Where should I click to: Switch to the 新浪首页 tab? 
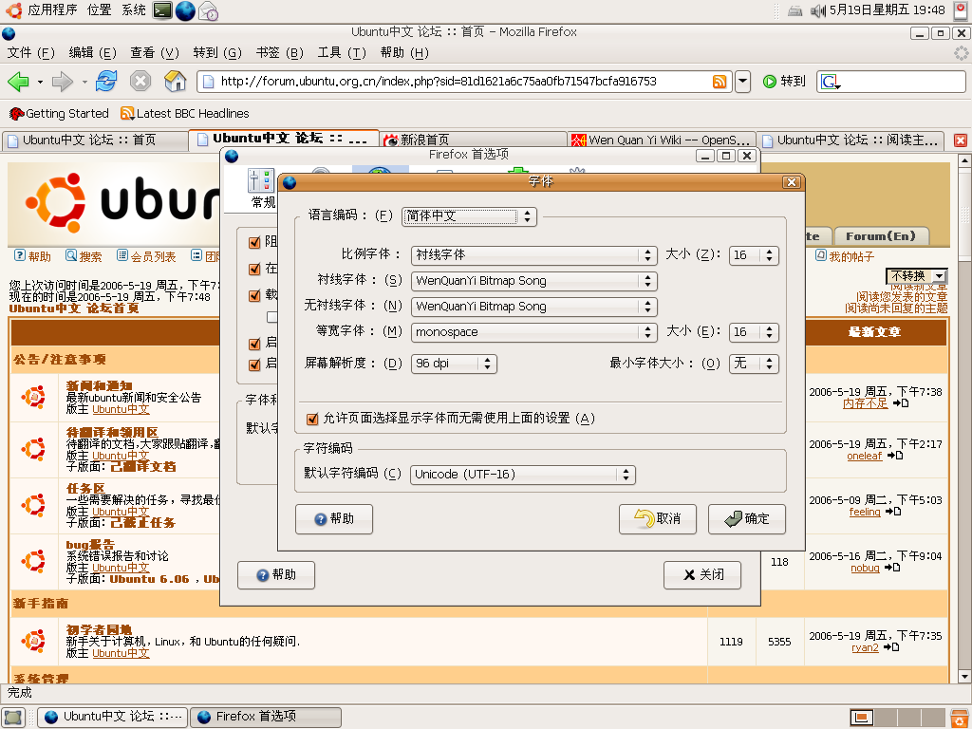click(473, 140)
